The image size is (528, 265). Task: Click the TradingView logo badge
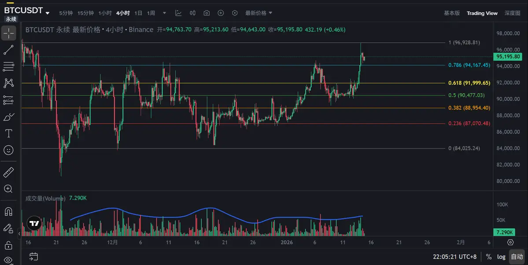[34, 223]
